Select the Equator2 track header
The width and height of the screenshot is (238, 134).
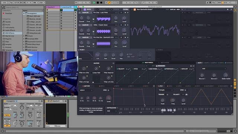coord(53,7)
